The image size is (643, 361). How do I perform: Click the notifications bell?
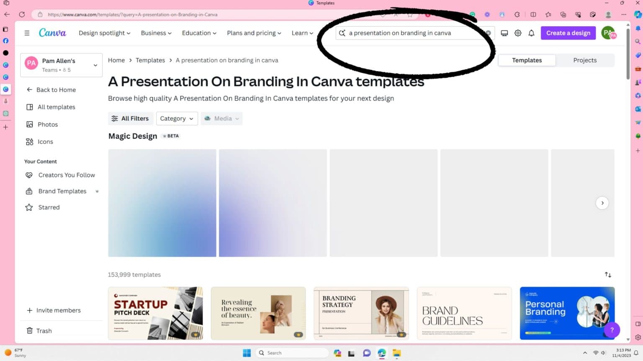(531, 33)
